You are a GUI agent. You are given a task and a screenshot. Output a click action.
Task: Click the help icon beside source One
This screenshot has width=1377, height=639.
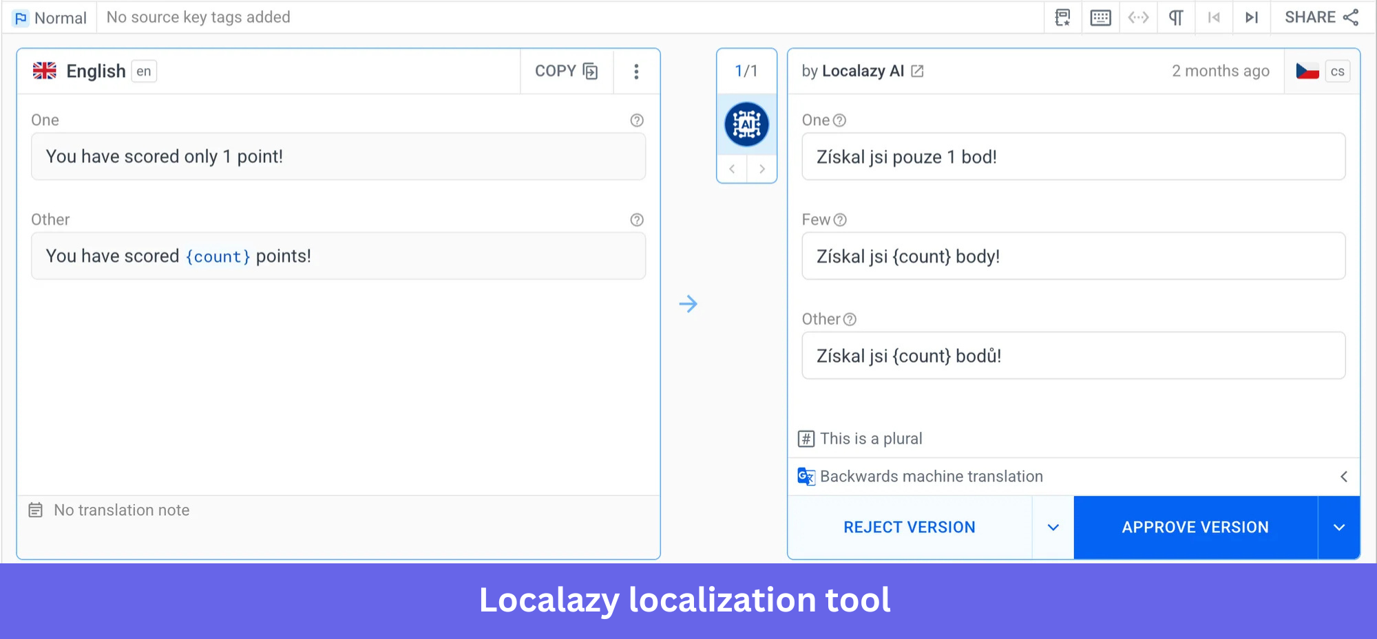coord(637,120)
